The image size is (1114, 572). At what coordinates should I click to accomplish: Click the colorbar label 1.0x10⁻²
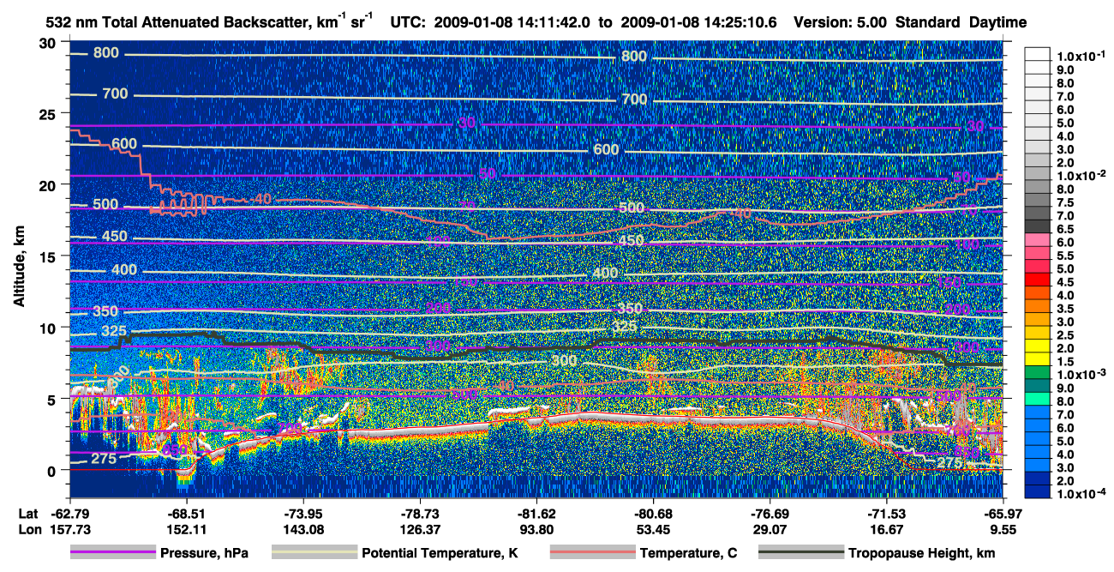coord(1081,176)
